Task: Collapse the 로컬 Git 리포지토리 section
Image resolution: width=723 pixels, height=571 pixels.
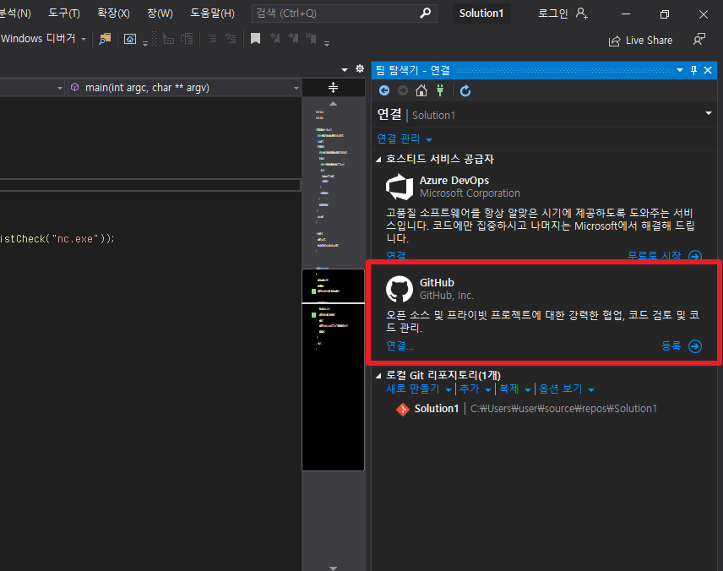Action: tap(378, 376)
